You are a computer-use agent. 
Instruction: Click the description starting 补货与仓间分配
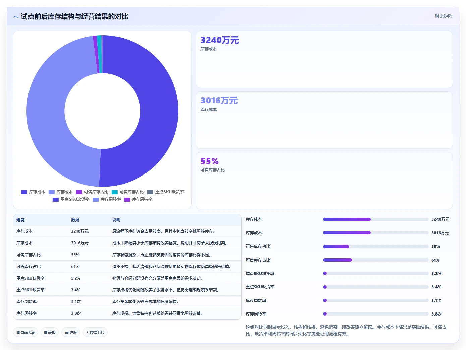[x=157, y=278]
